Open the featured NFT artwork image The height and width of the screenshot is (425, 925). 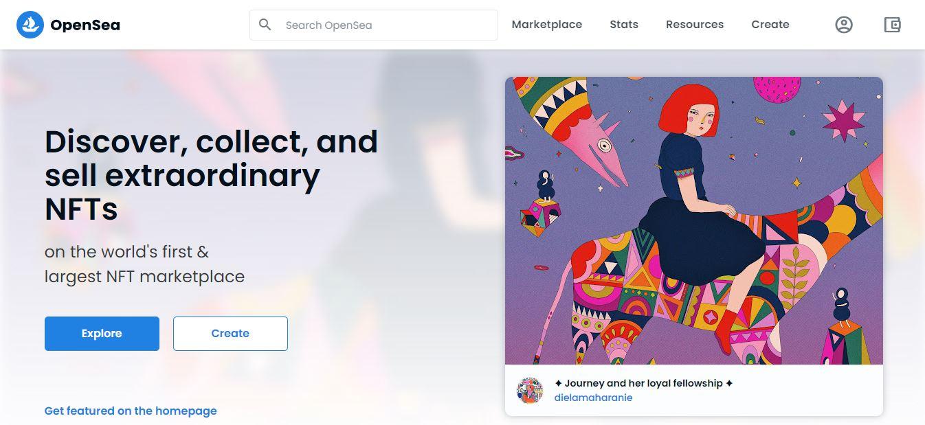(694, 220)
